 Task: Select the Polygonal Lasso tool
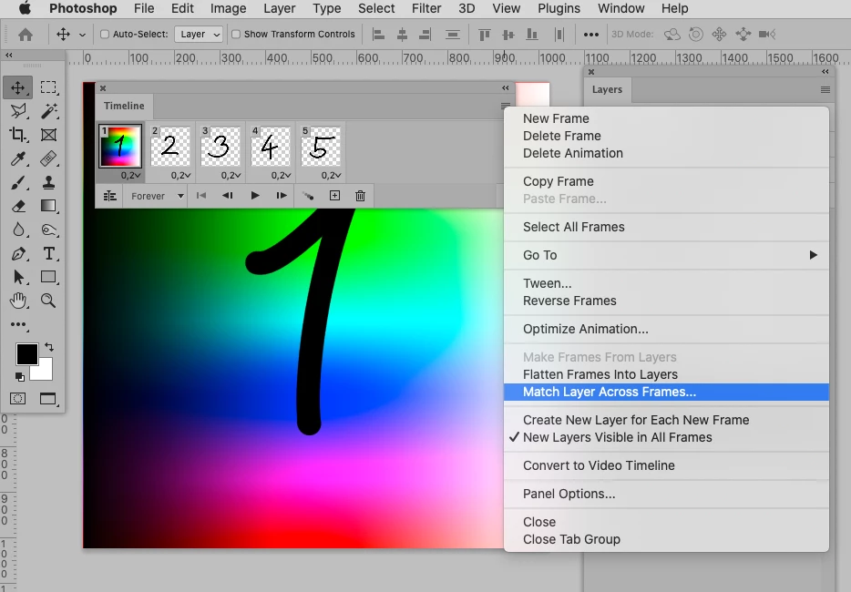point(18,111)
